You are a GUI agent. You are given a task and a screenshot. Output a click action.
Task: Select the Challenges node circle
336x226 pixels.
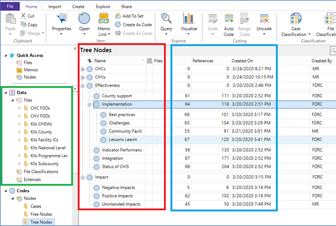(103, 124)
